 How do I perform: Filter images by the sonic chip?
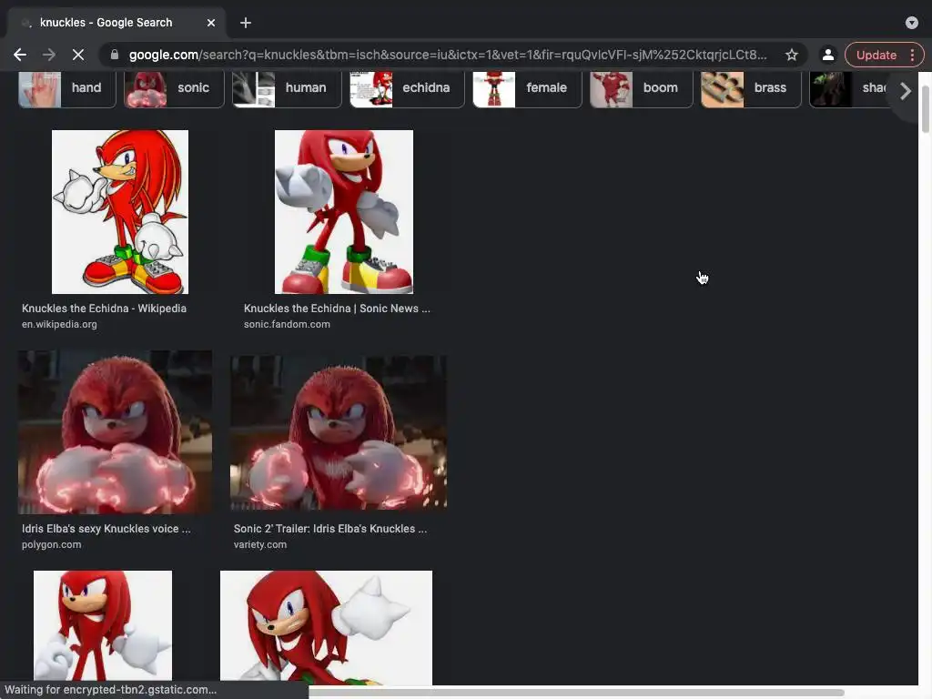(174, 88)
